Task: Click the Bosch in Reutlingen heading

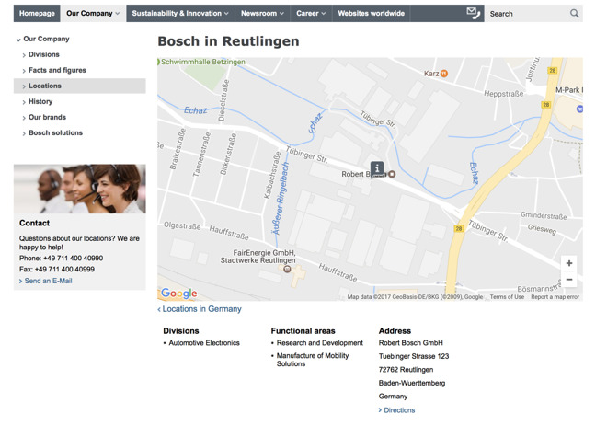Action: click(228, 41)
